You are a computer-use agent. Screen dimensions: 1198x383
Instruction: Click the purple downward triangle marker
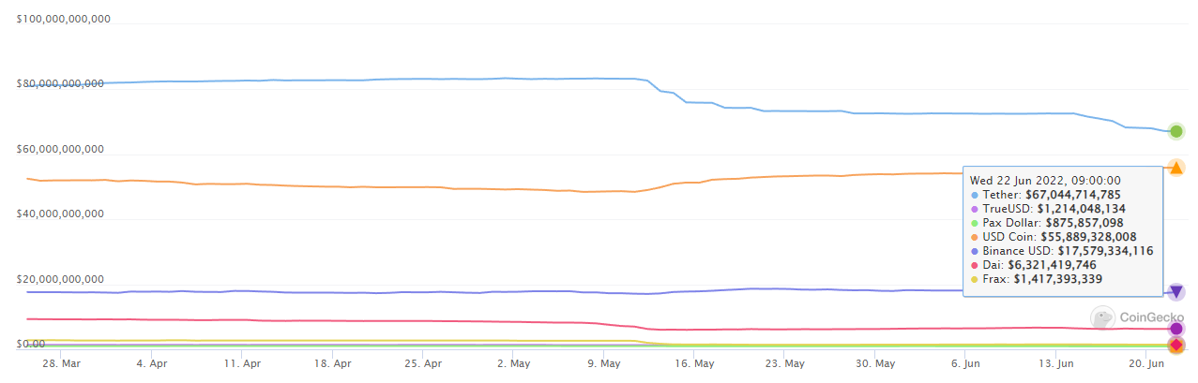pos(1175,292)
